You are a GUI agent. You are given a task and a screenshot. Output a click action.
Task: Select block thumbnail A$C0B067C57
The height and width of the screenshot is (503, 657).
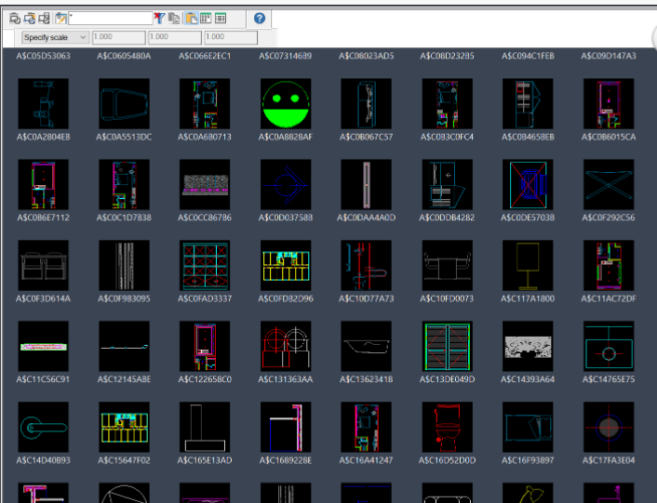[367, 104]
